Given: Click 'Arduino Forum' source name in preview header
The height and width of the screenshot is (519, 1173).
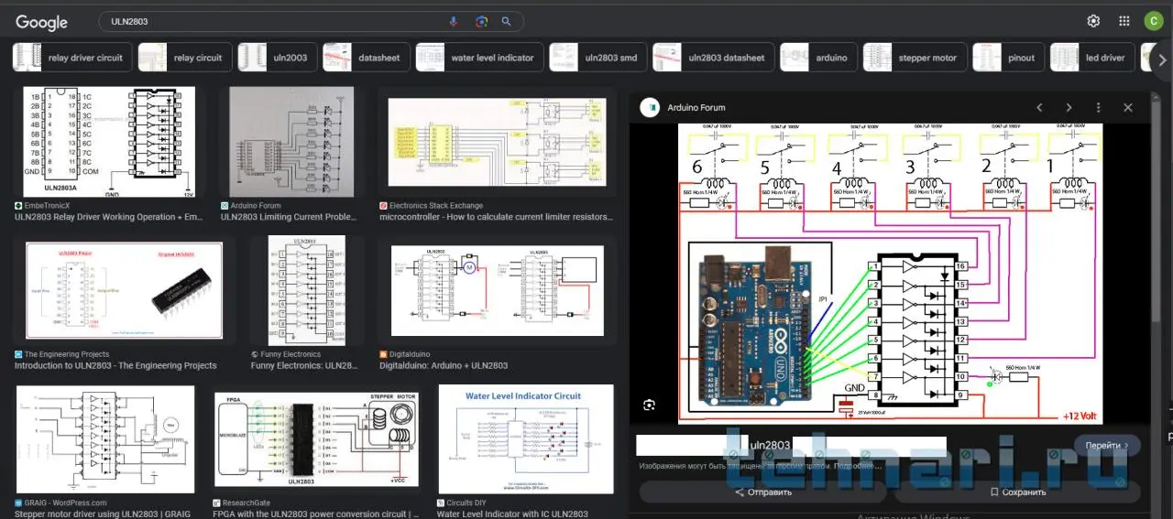Looking at the screenshot, I should [696, 108].
